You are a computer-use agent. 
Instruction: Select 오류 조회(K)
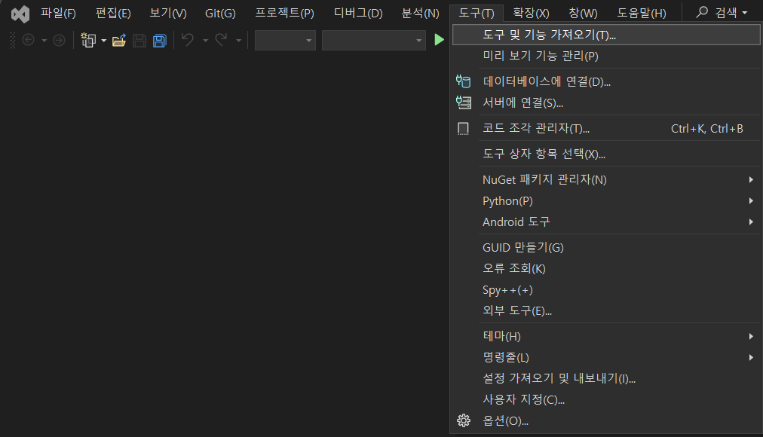click(606, 268)
